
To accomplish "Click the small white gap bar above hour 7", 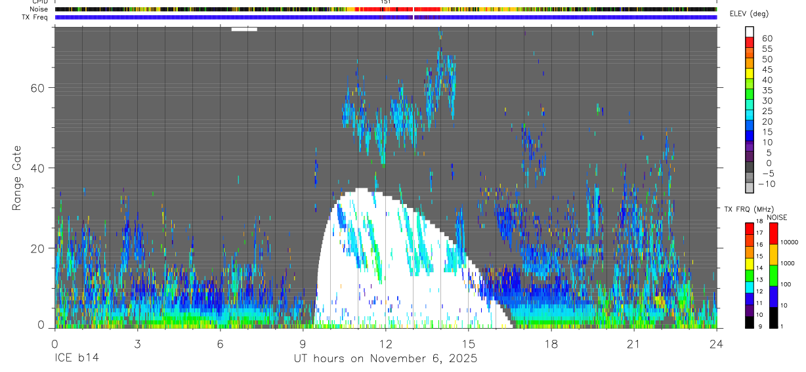I will (244, 29).
